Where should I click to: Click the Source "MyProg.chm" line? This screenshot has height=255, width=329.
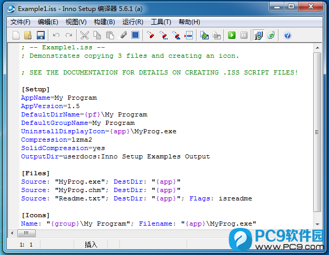pyautogui.click(x=101, y=190)
